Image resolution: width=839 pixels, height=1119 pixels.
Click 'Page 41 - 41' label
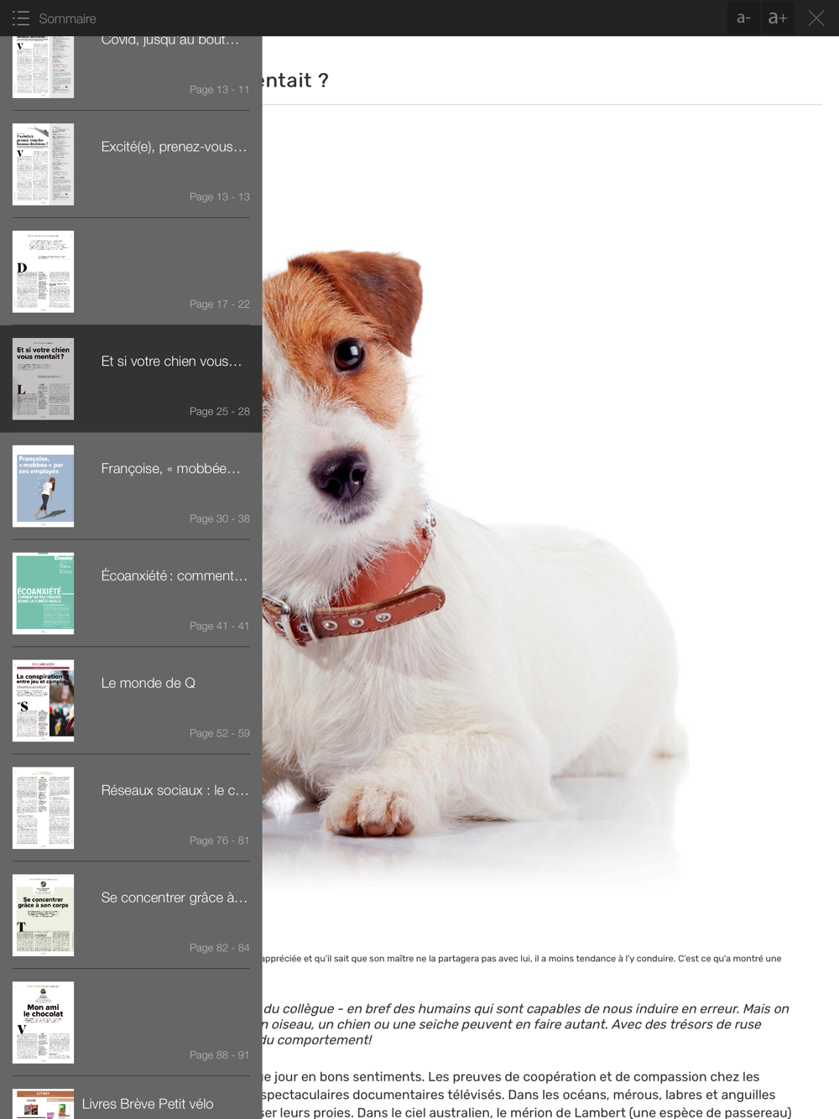click(x=219, y=627)
